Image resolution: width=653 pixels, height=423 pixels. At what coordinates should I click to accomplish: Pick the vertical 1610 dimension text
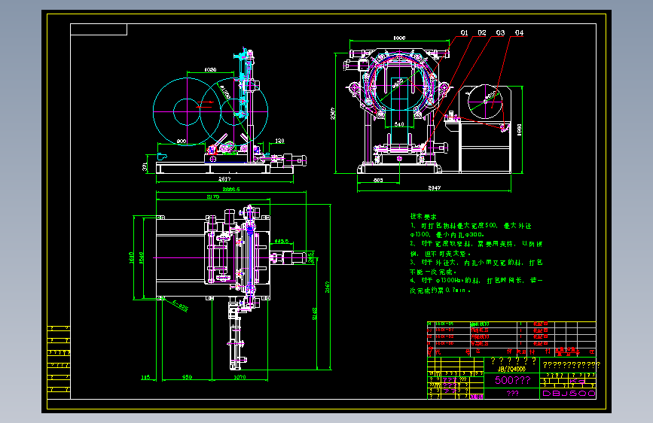click(x=131, y=257)
